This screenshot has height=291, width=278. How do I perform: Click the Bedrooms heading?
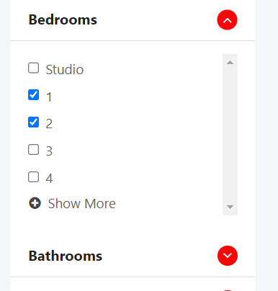(x=63, y=19)
